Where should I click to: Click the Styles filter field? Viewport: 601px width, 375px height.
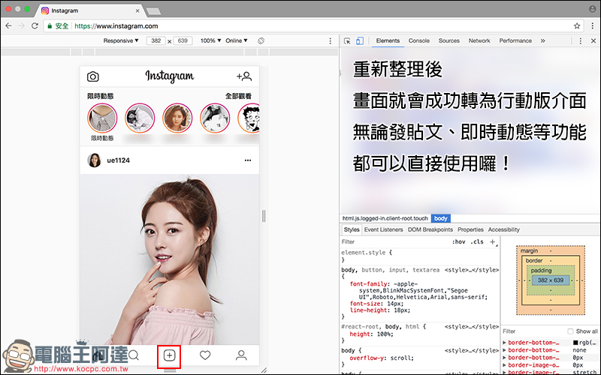(395, 241)
